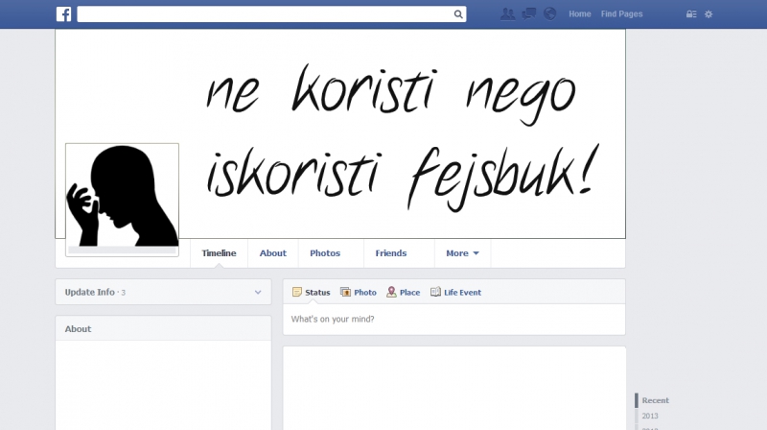Expand the Update Info chevron

[258, 293]
